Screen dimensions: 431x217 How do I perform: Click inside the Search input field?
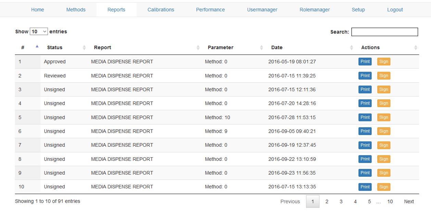pyautogui.click(x=384, y=32)
